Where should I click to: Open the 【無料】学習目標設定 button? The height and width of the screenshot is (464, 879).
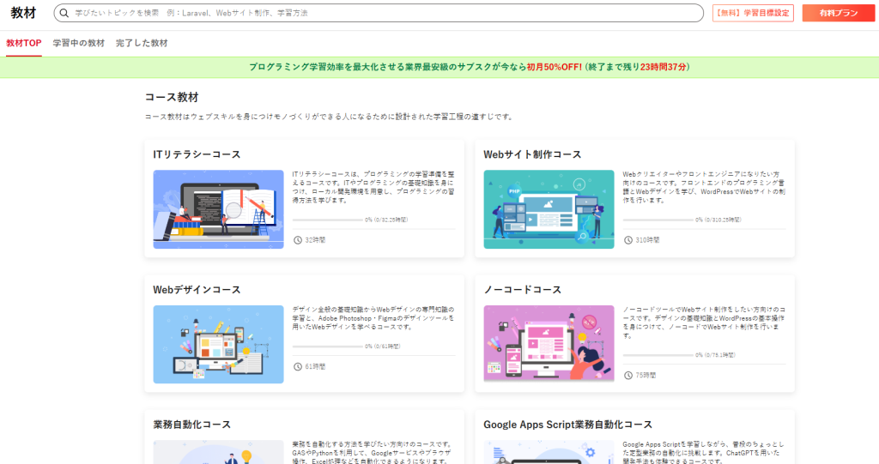[x=753, y=13]
